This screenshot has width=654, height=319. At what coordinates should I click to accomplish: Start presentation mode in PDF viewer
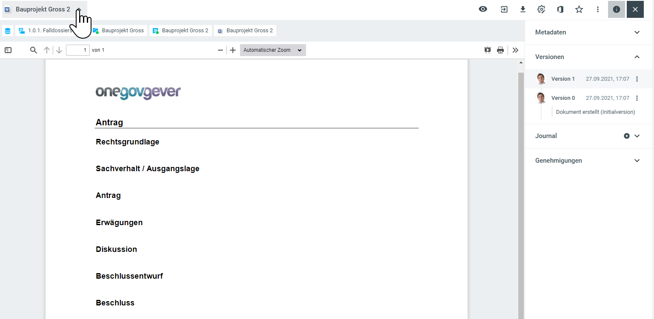tap(488, 50)
